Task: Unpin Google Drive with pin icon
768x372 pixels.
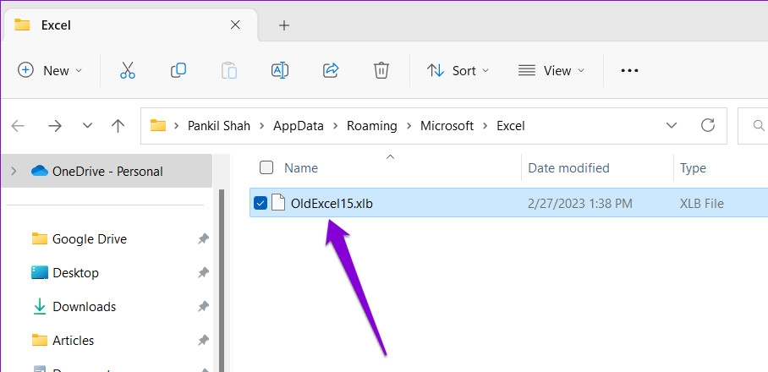Action: 203,239
